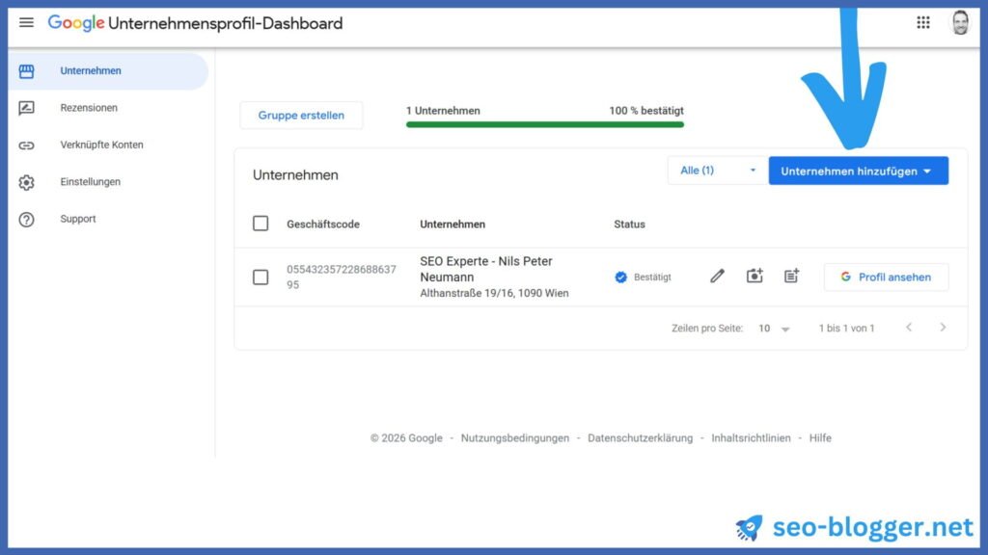Create a post with the post icon

pos(791,276)
